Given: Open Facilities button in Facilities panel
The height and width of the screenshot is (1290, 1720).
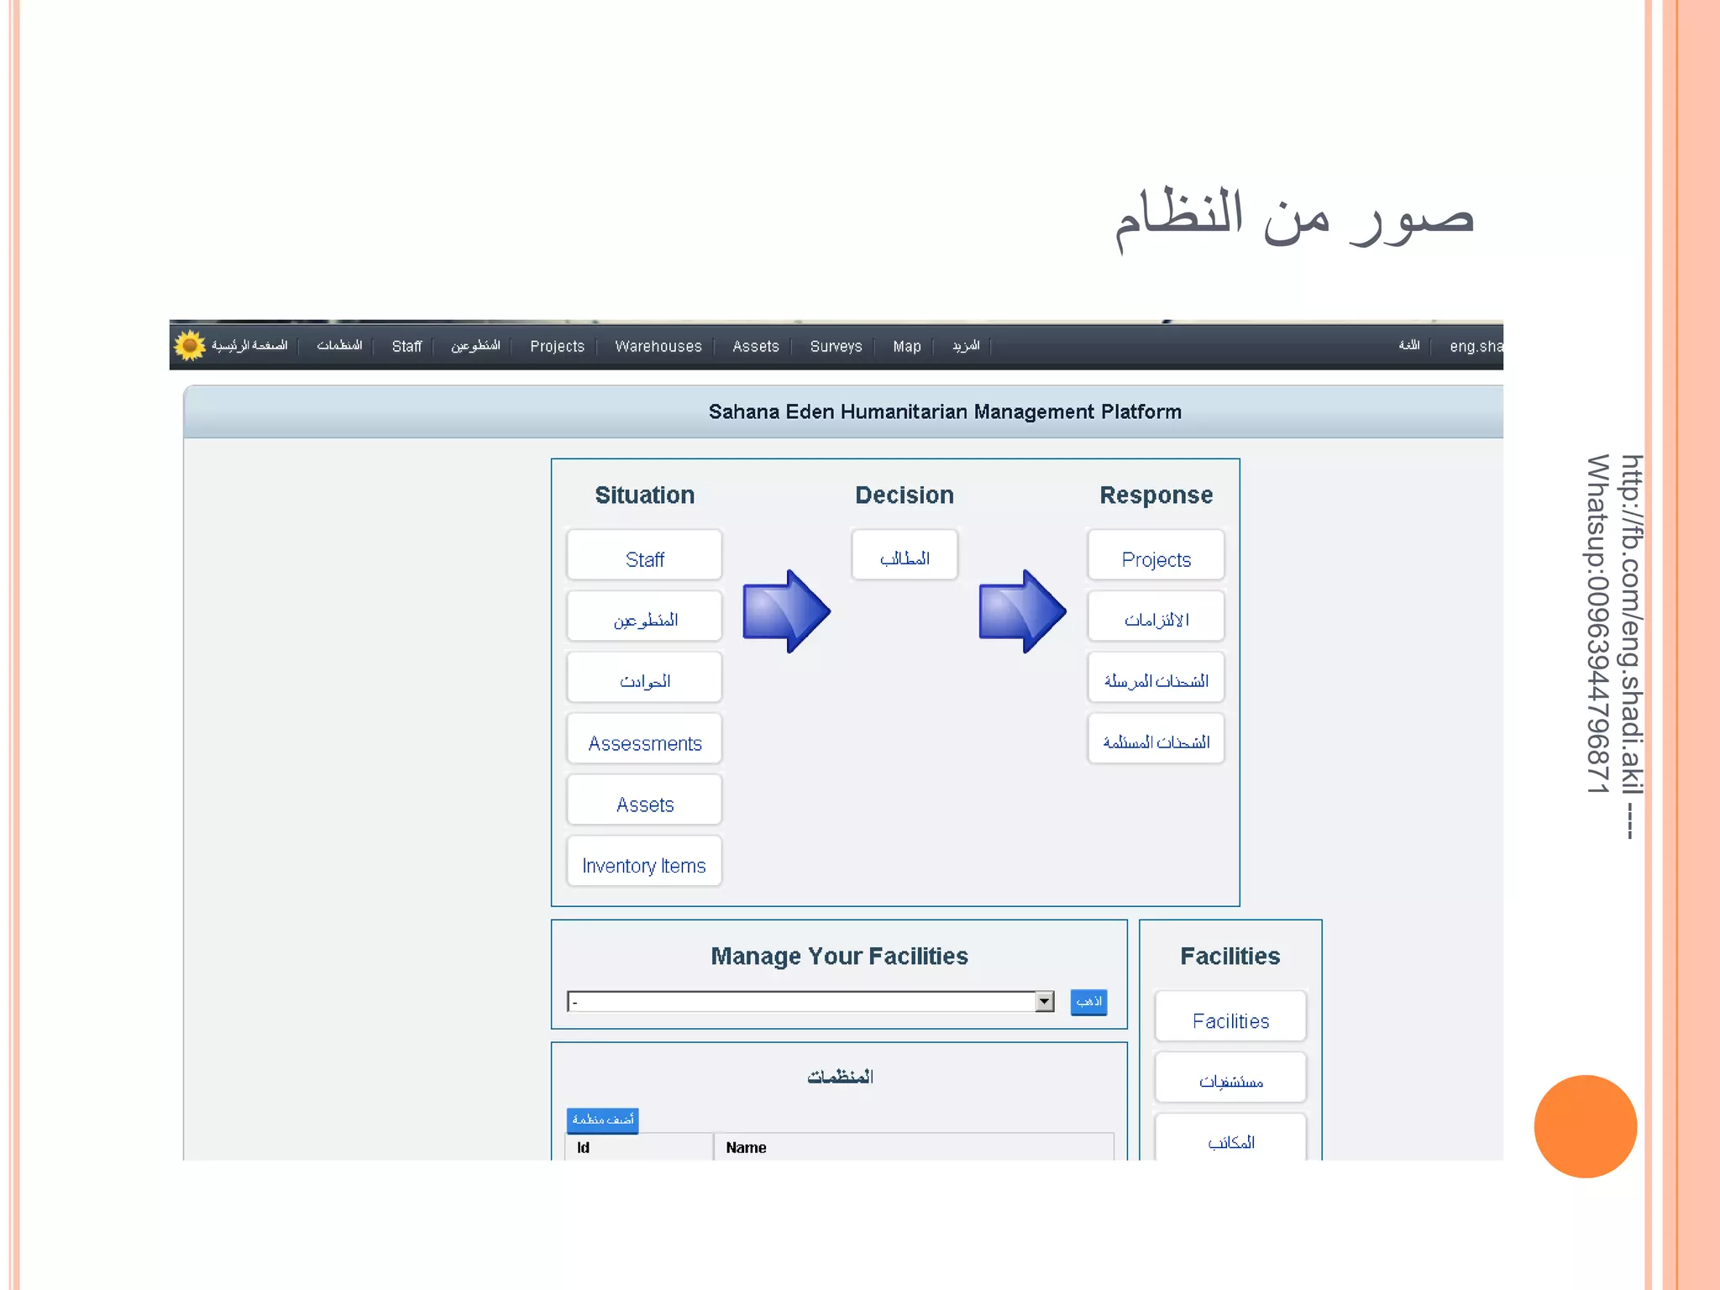Looking at the screenshot, I should 1230,1016.
